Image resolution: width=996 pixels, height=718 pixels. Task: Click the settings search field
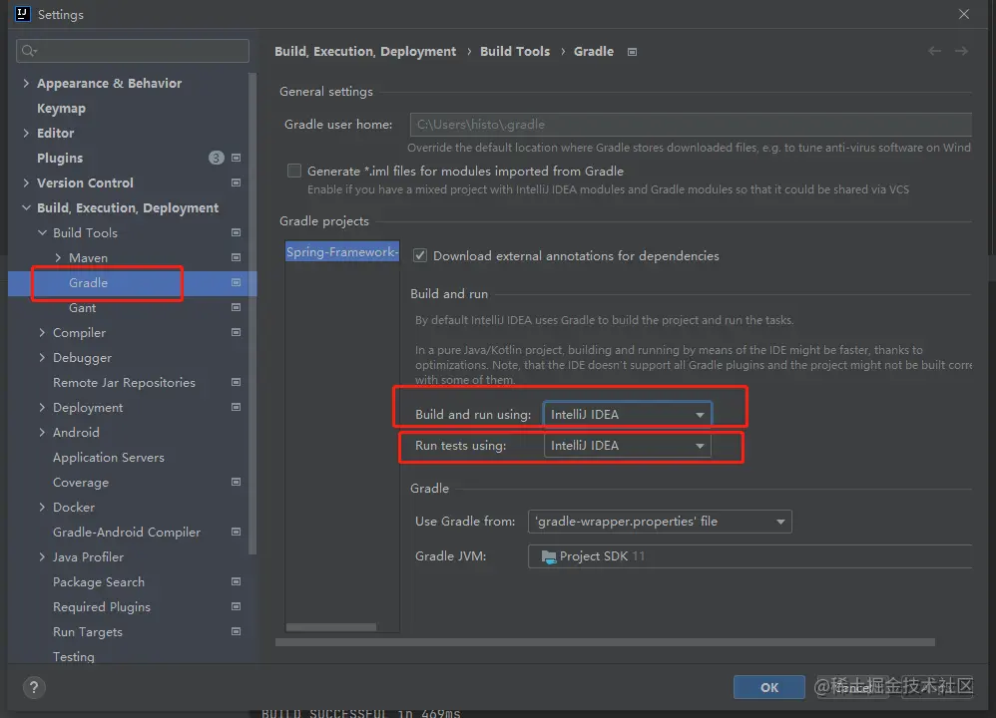[x=133, y=51]
